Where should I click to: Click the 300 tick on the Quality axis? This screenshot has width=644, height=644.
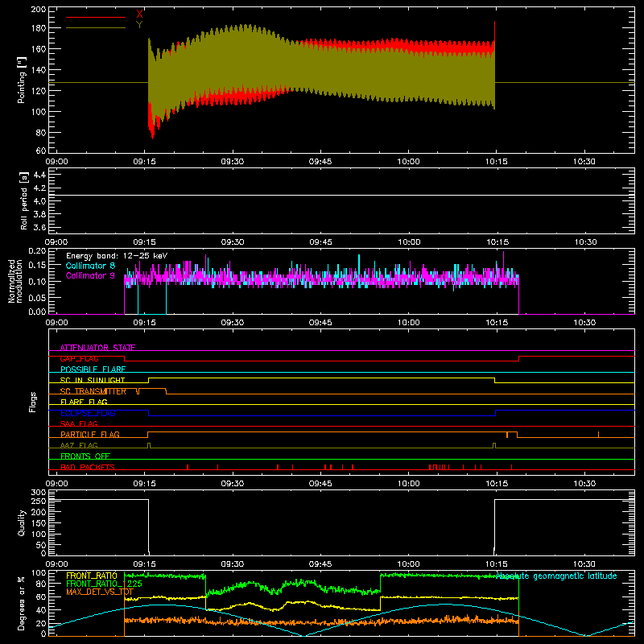pyautogui.click(x=39, y=493)
